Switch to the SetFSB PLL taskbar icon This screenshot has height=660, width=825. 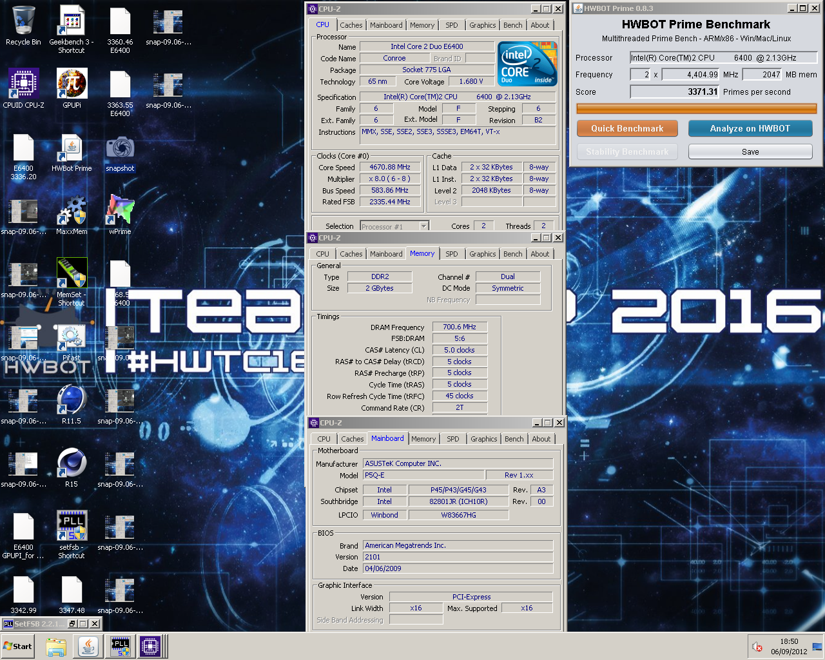121,646
